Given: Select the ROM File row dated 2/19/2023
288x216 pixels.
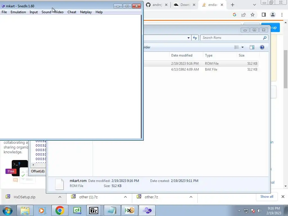Looking at the screenshot, I should (201, 64).
